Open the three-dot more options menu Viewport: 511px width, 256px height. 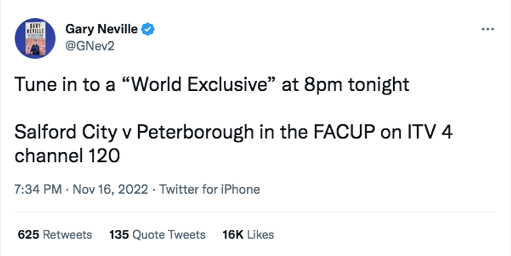[488, 29]
